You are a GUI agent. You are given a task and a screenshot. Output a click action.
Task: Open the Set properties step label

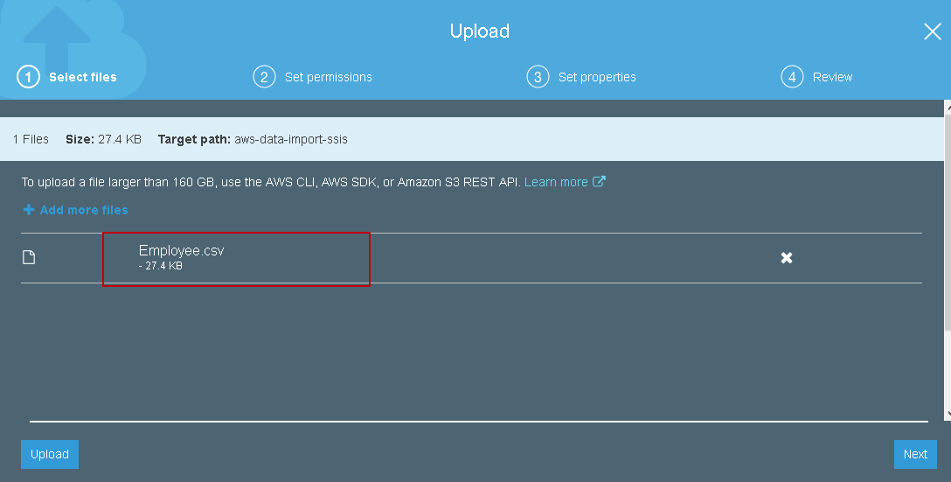click(x=597, y=77)
